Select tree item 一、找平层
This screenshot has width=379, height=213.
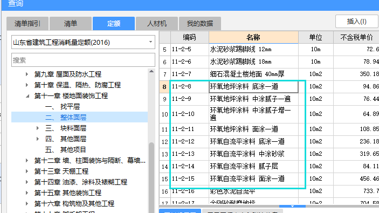pos(63,106)
